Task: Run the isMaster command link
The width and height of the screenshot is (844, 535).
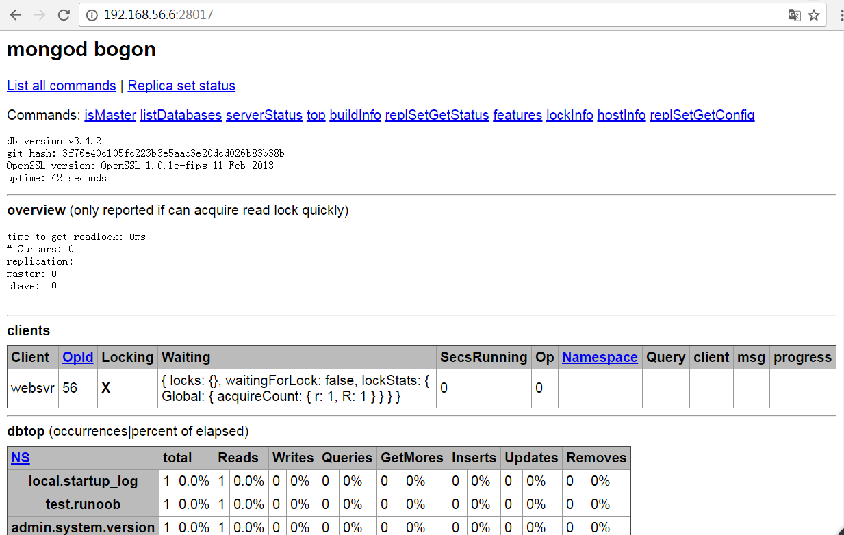Action: pyautogui.click(x=110, y=115)
